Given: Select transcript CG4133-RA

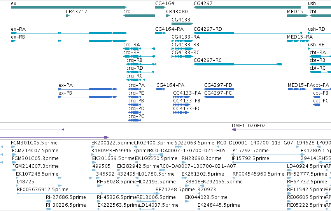Looking at the screenshot, I should click(182, 41).
